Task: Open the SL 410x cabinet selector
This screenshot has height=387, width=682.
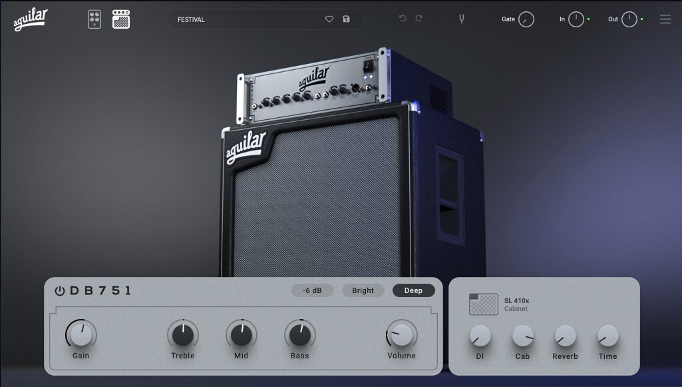Action: [x=517, y=304]
